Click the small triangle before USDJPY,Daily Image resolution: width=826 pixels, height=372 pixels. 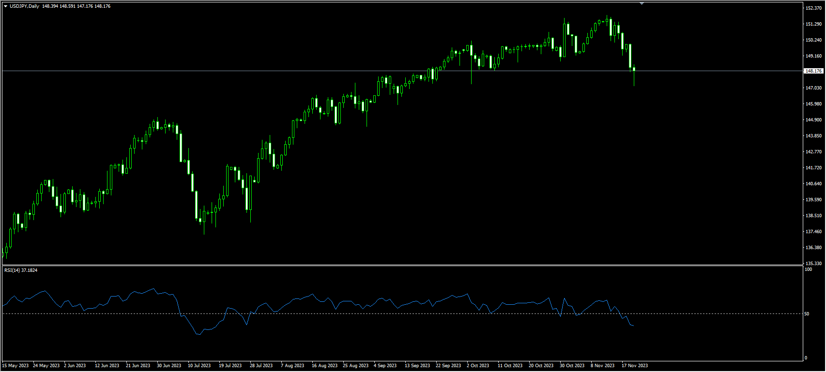(5, 6)
